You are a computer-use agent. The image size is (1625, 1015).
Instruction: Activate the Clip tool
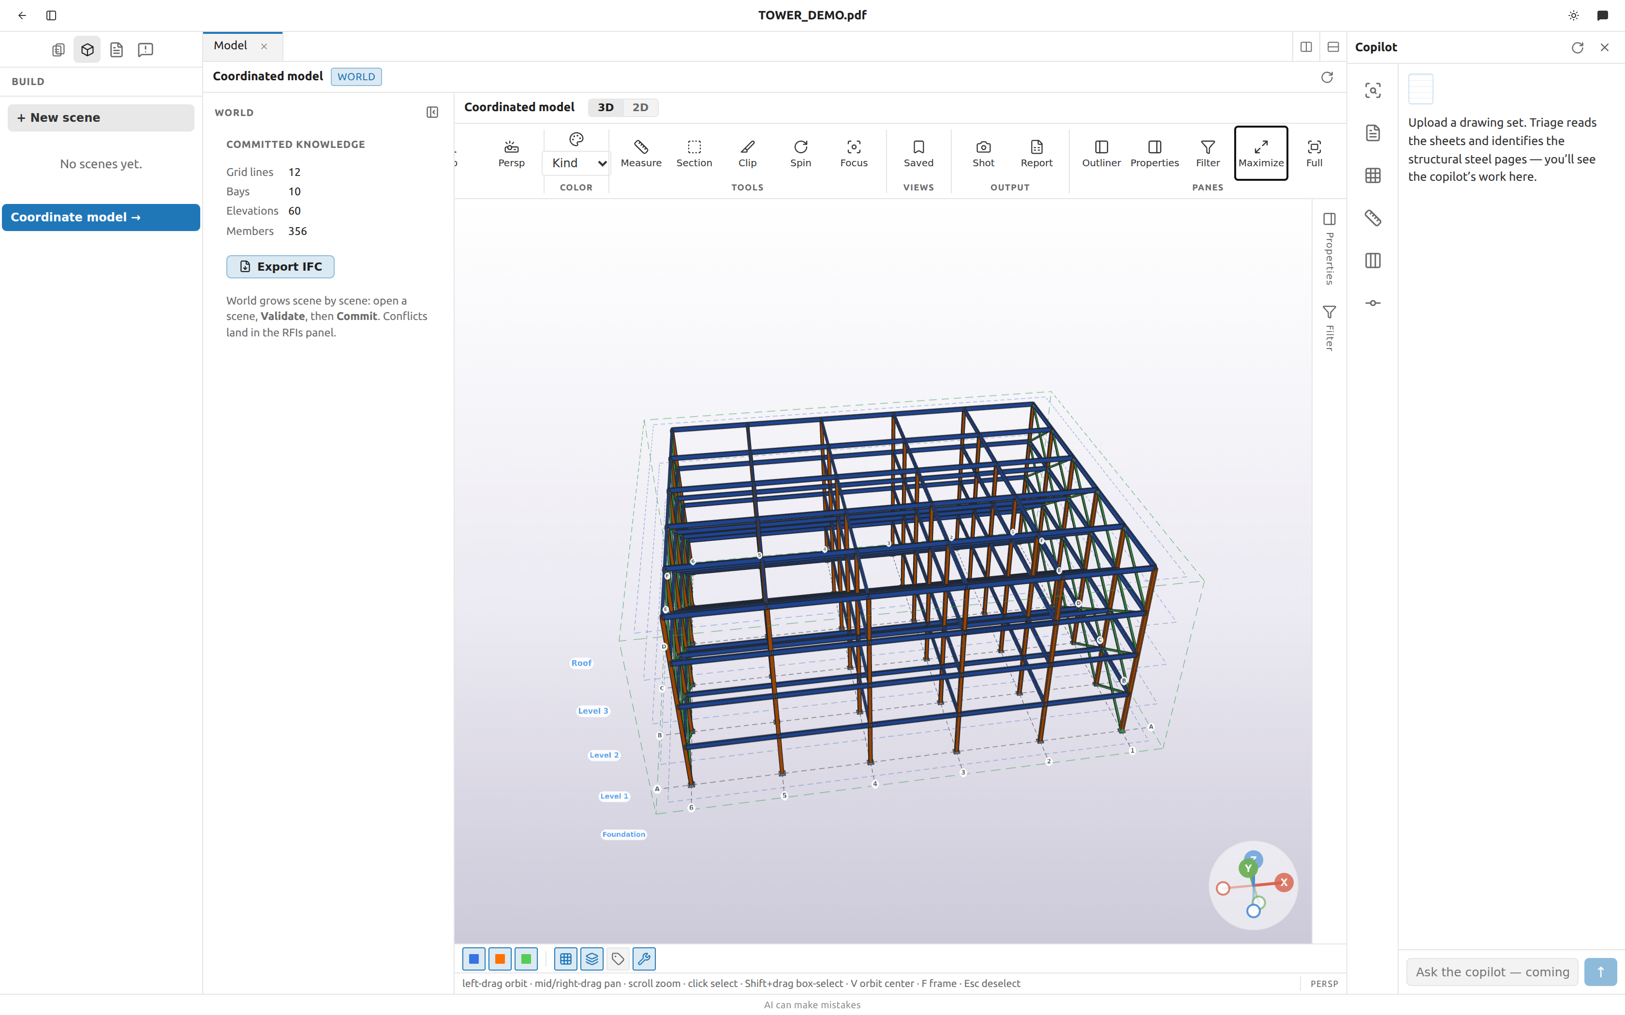pos(747,153)
